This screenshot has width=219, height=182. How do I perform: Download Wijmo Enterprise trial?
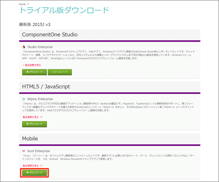pos(35,124)
